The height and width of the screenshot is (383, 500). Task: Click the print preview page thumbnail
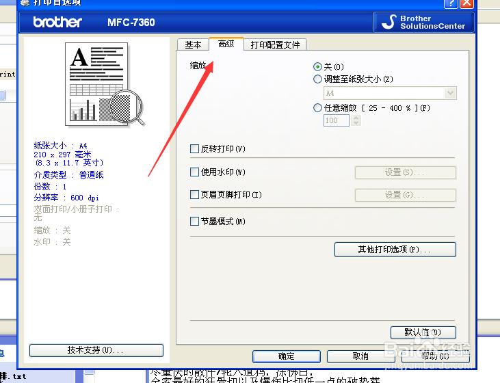click(105, 85)
